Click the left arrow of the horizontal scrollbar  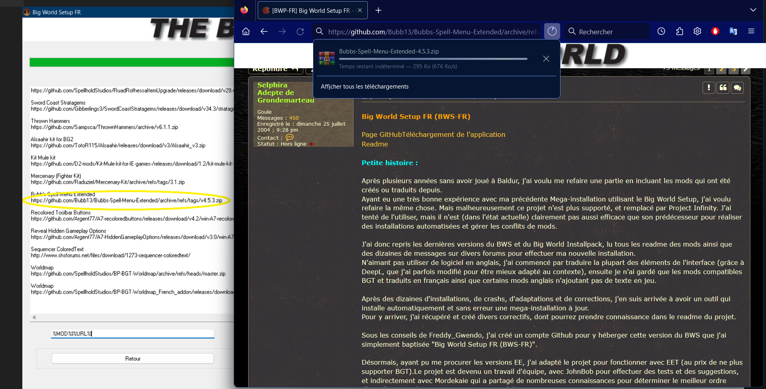[34, 318]
